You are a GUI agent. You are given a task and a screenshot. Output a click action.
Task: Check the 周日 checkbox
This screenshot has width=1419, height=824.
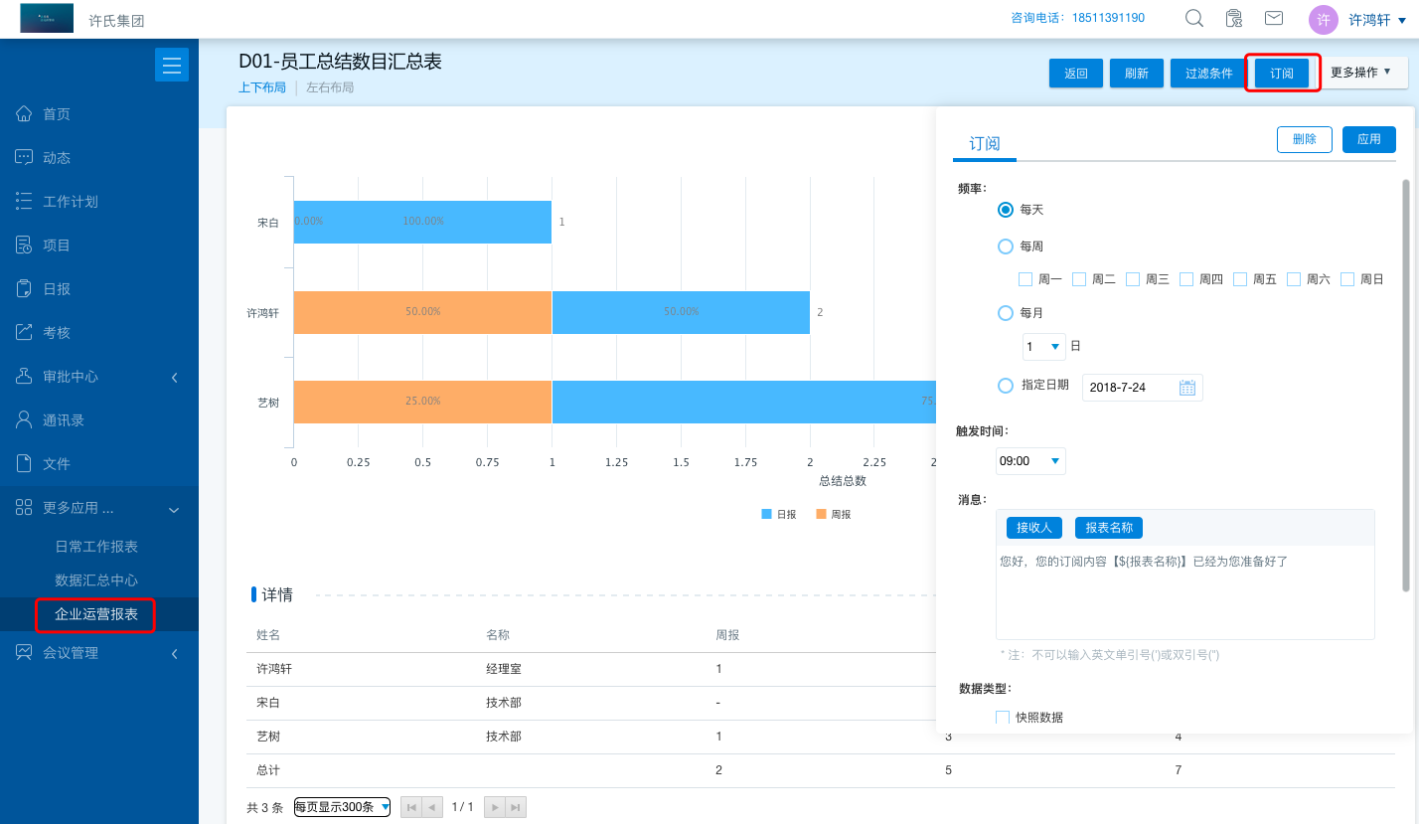(x=1347, y=279)
